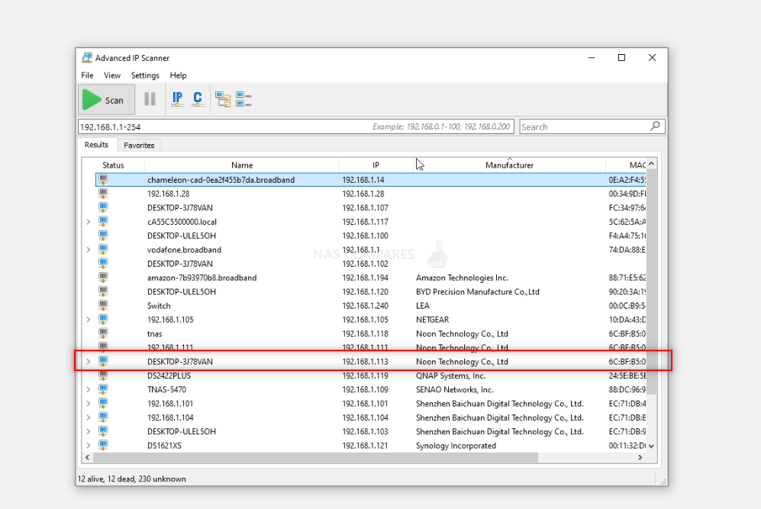This screenshot has height=509, width=761.
Task: Click the Collapse all toolbar icon
Action: pyautogui.click(x=243, y=99)
